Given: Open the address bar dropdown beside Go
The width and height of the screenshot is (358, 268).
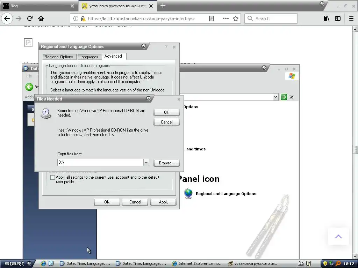Looking at the screenshot, I should pos(275,97).
